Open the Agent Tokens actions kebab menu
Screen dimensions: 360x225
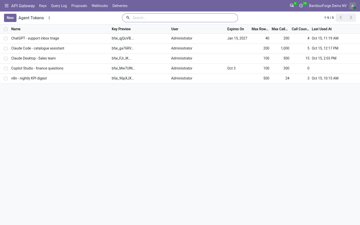49,18
